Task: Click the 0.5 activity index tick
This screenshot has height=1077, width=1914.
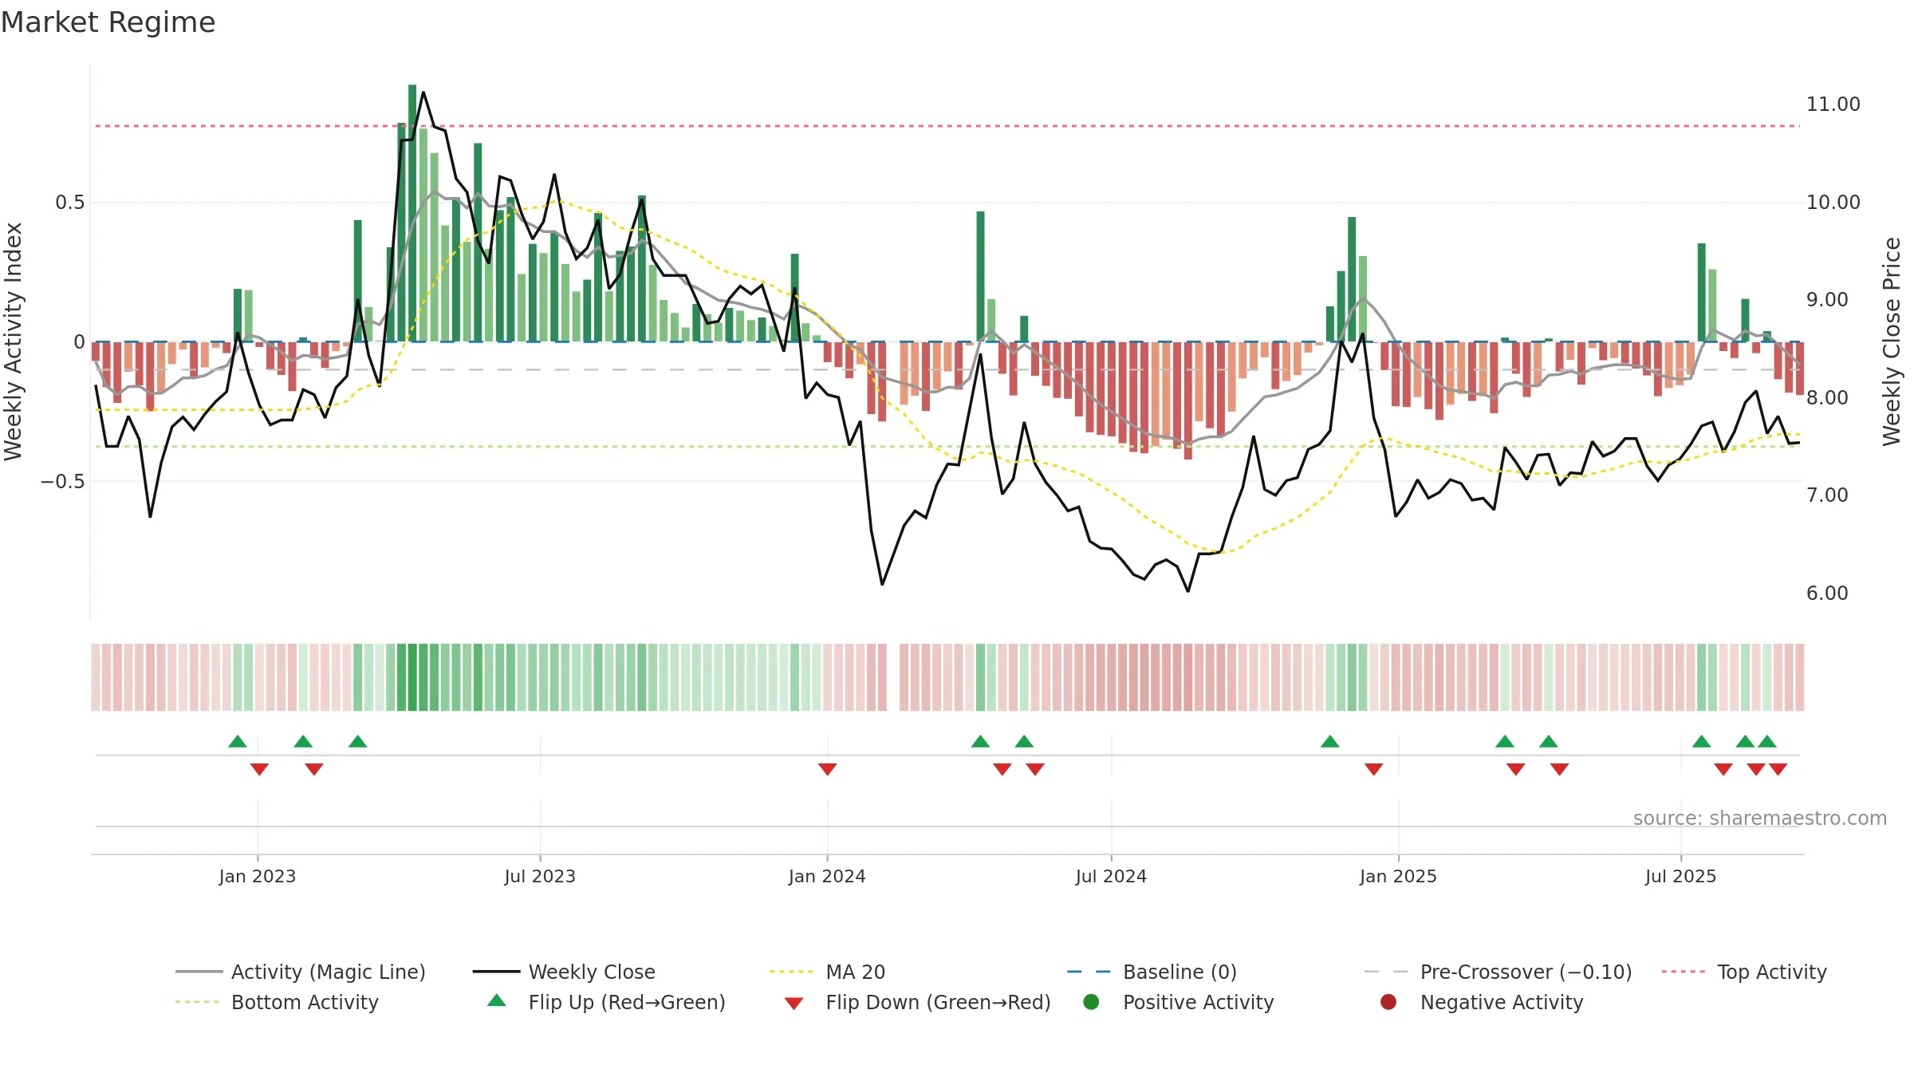Action: point(69,203)
